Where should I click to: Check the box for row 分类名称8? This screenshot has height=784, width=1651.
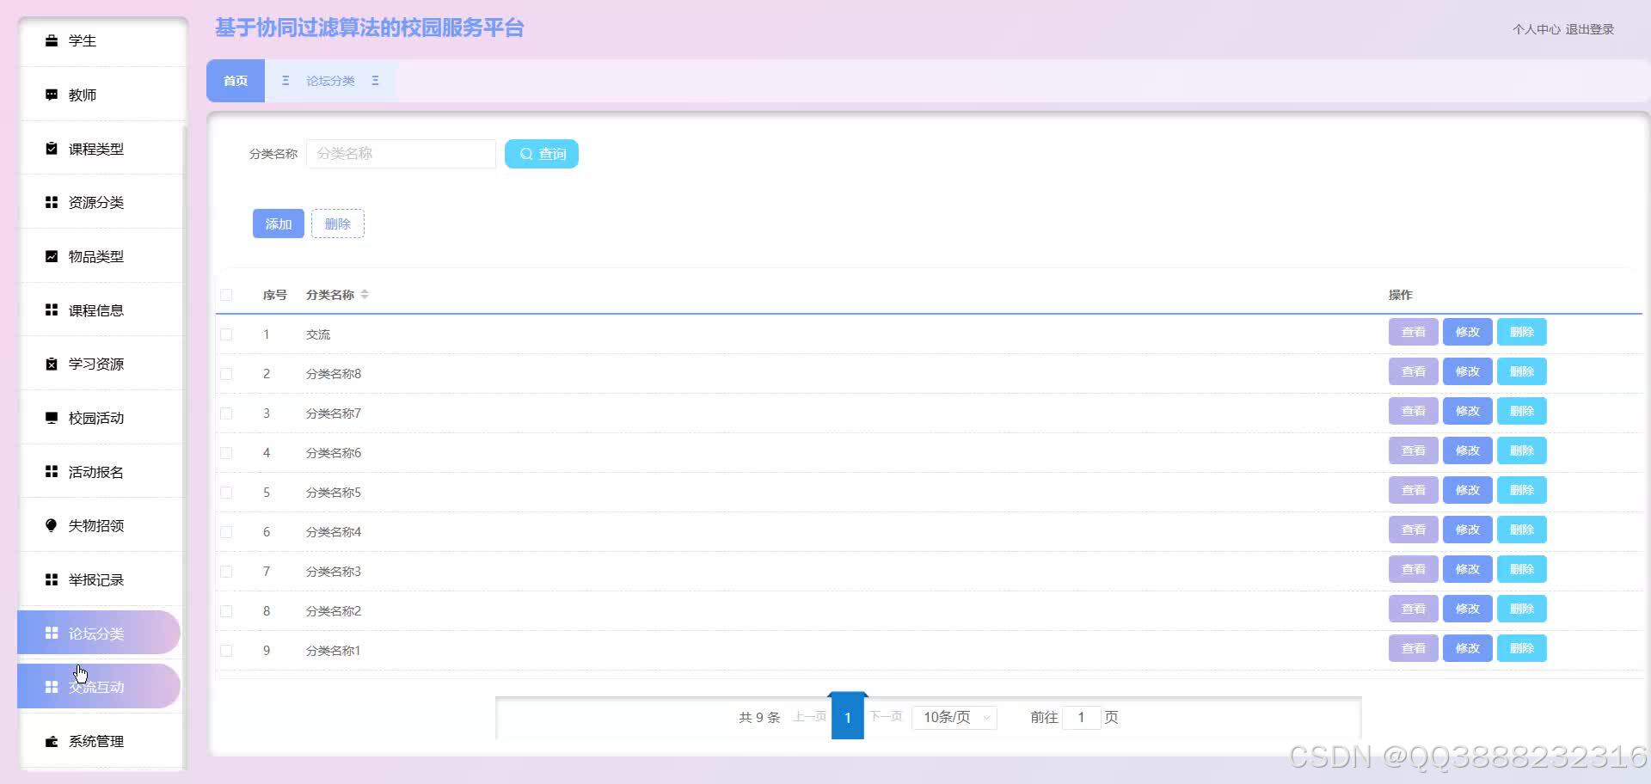226,374
